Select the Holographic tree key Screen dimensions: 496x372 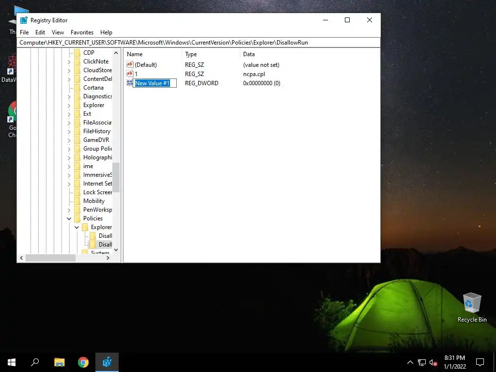[x=97, y=157]
